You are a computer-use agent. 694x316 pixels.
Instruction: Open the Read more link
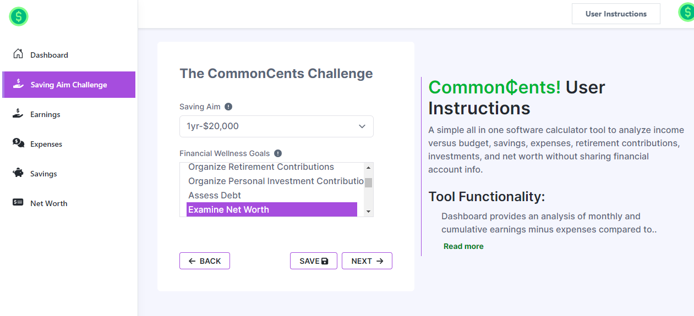(463, 246)
